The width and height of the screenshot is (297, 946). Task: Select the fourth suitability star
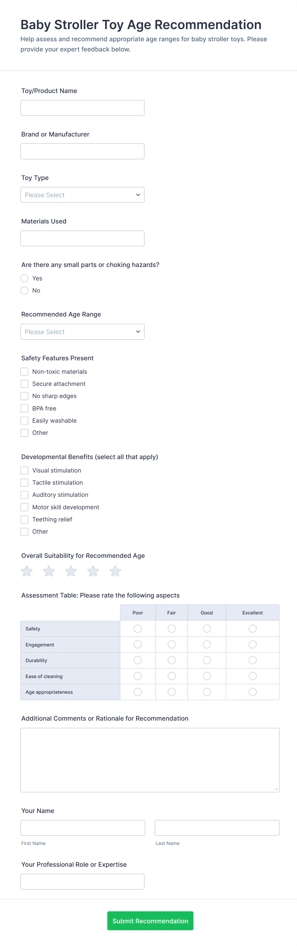(x=93, y=571)
